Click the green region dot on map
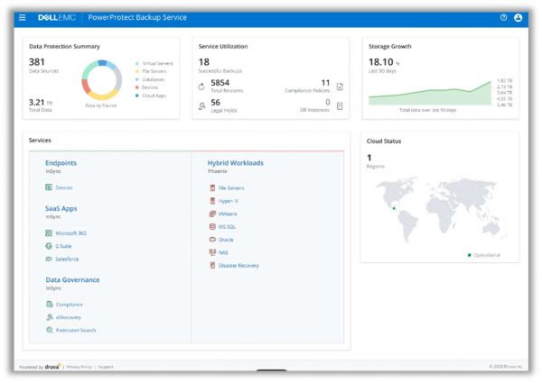542x383 pixels. (x=394, y=208)
